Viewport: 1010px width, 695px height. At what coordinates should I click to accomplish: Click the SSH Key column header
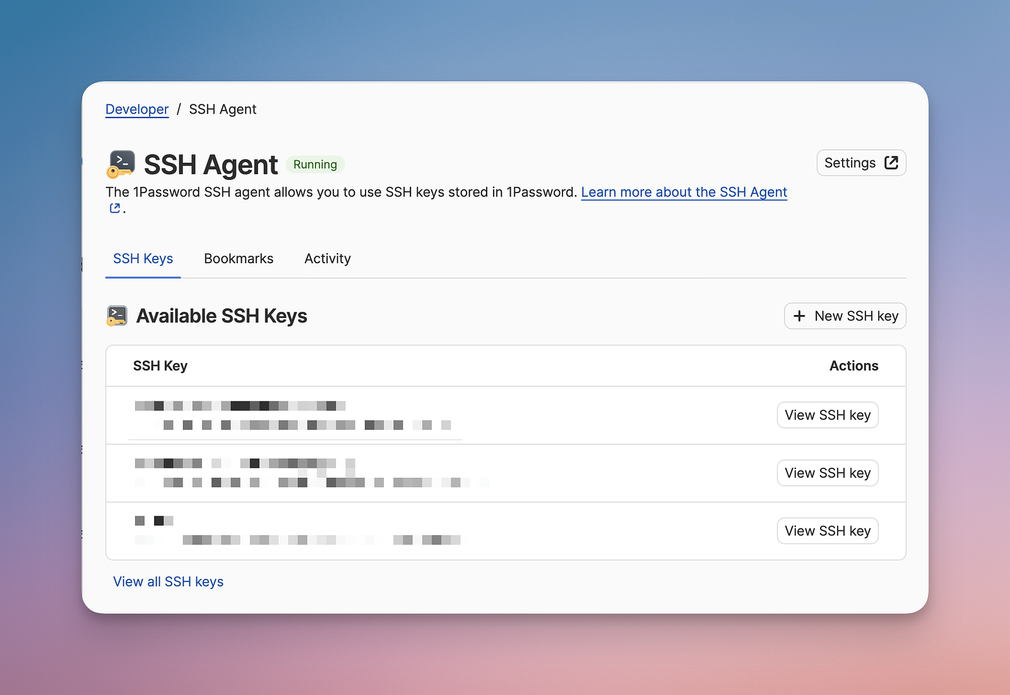(160, 366)
